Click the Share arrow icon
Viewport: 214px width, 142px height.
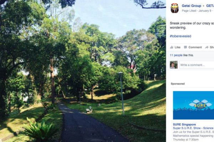pyautogui.click(x=207, y=47)
